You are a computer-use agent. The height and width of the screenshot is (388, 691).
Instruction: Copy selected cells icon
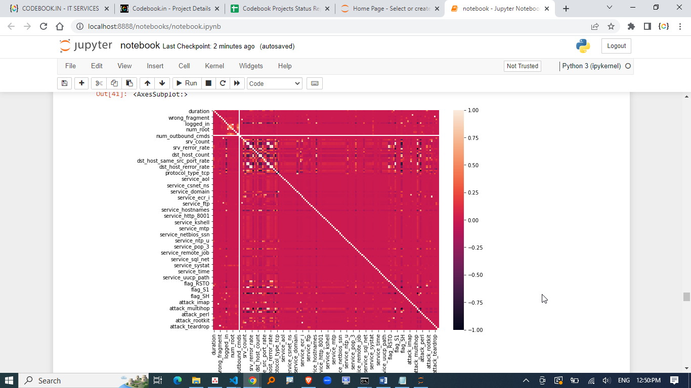(x=114, y=83)
